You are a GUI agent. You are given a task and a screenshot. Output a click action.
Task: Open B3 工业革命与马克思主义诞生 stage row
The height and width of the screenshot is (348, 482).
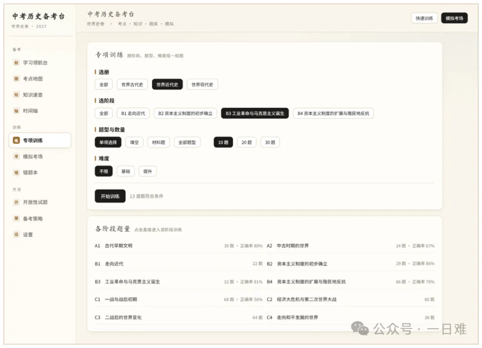tap(179, 281)
